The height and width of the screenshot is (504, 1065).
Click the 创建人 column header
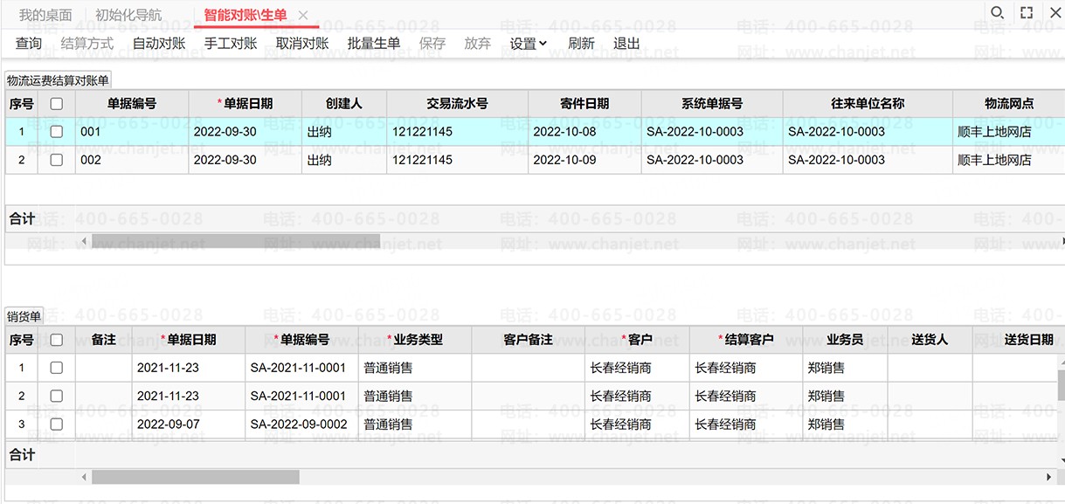click(344, 103)
